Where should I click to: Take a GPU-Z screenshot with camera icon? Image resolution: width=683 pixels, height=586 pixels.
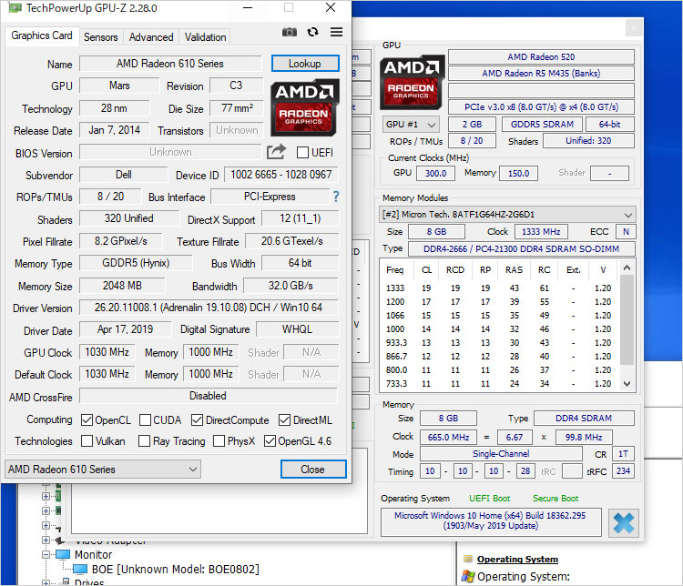point(290,32)
